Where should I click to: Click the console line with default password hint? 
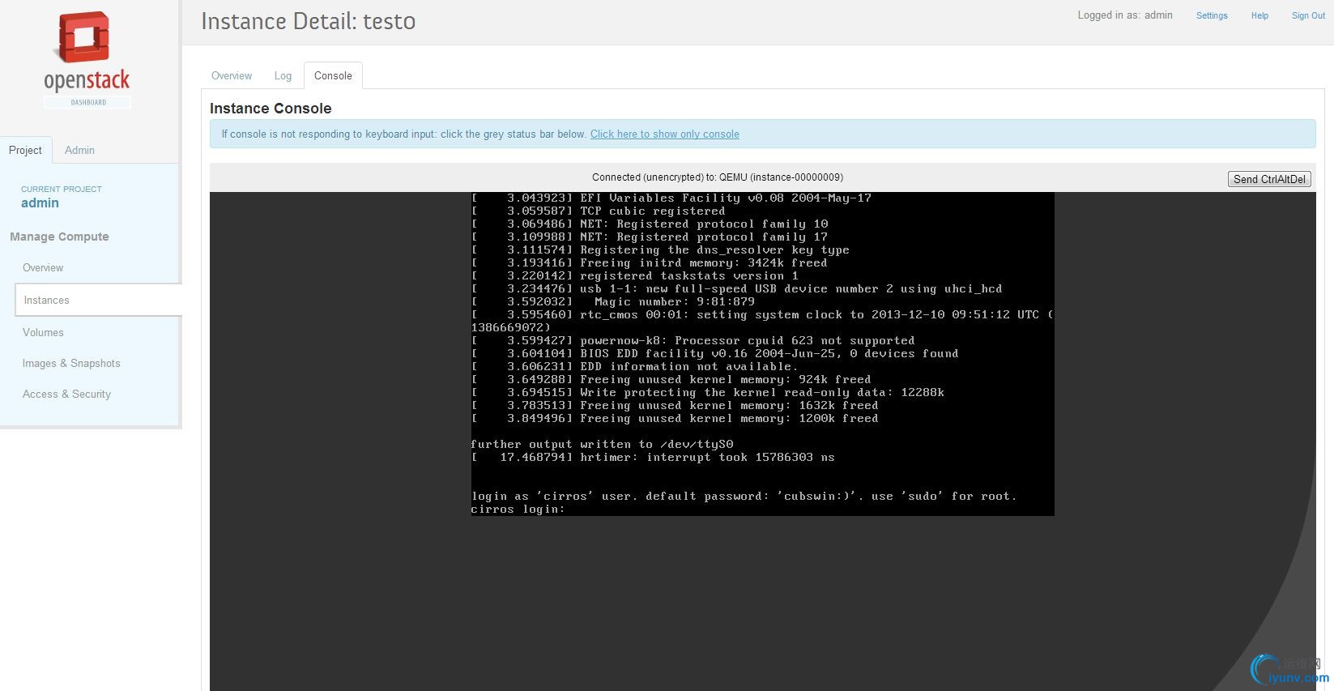[x=744, y=496]
